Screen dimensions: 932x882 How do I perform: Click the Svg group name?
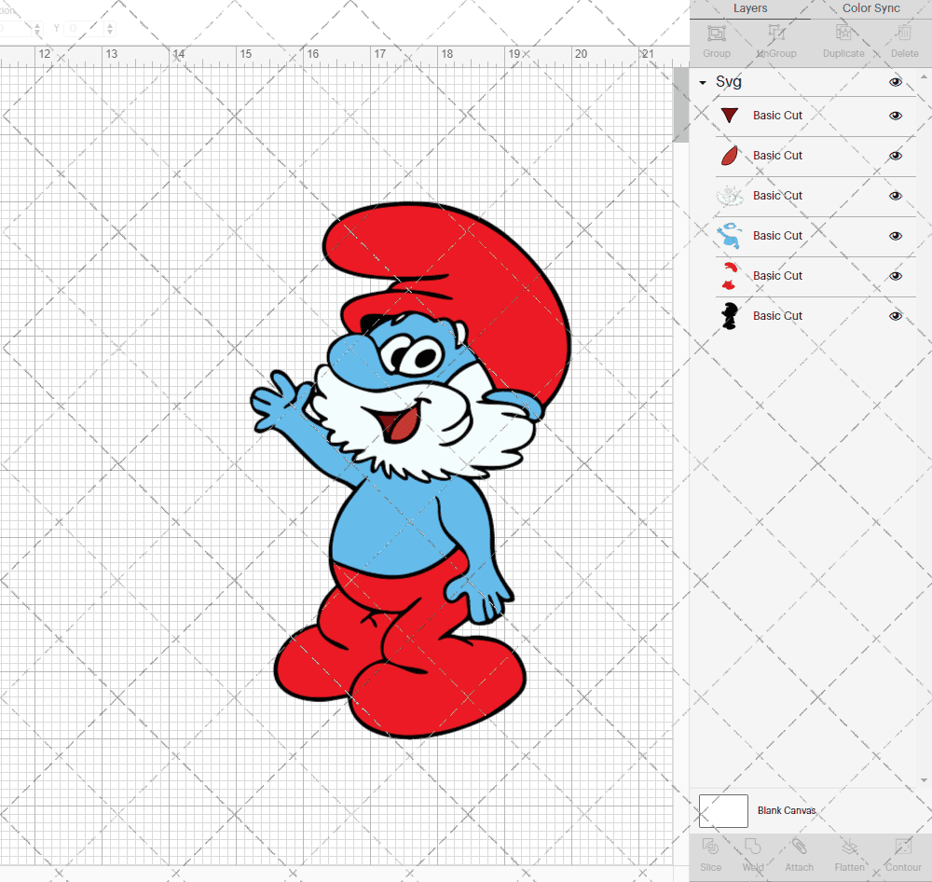728,81
